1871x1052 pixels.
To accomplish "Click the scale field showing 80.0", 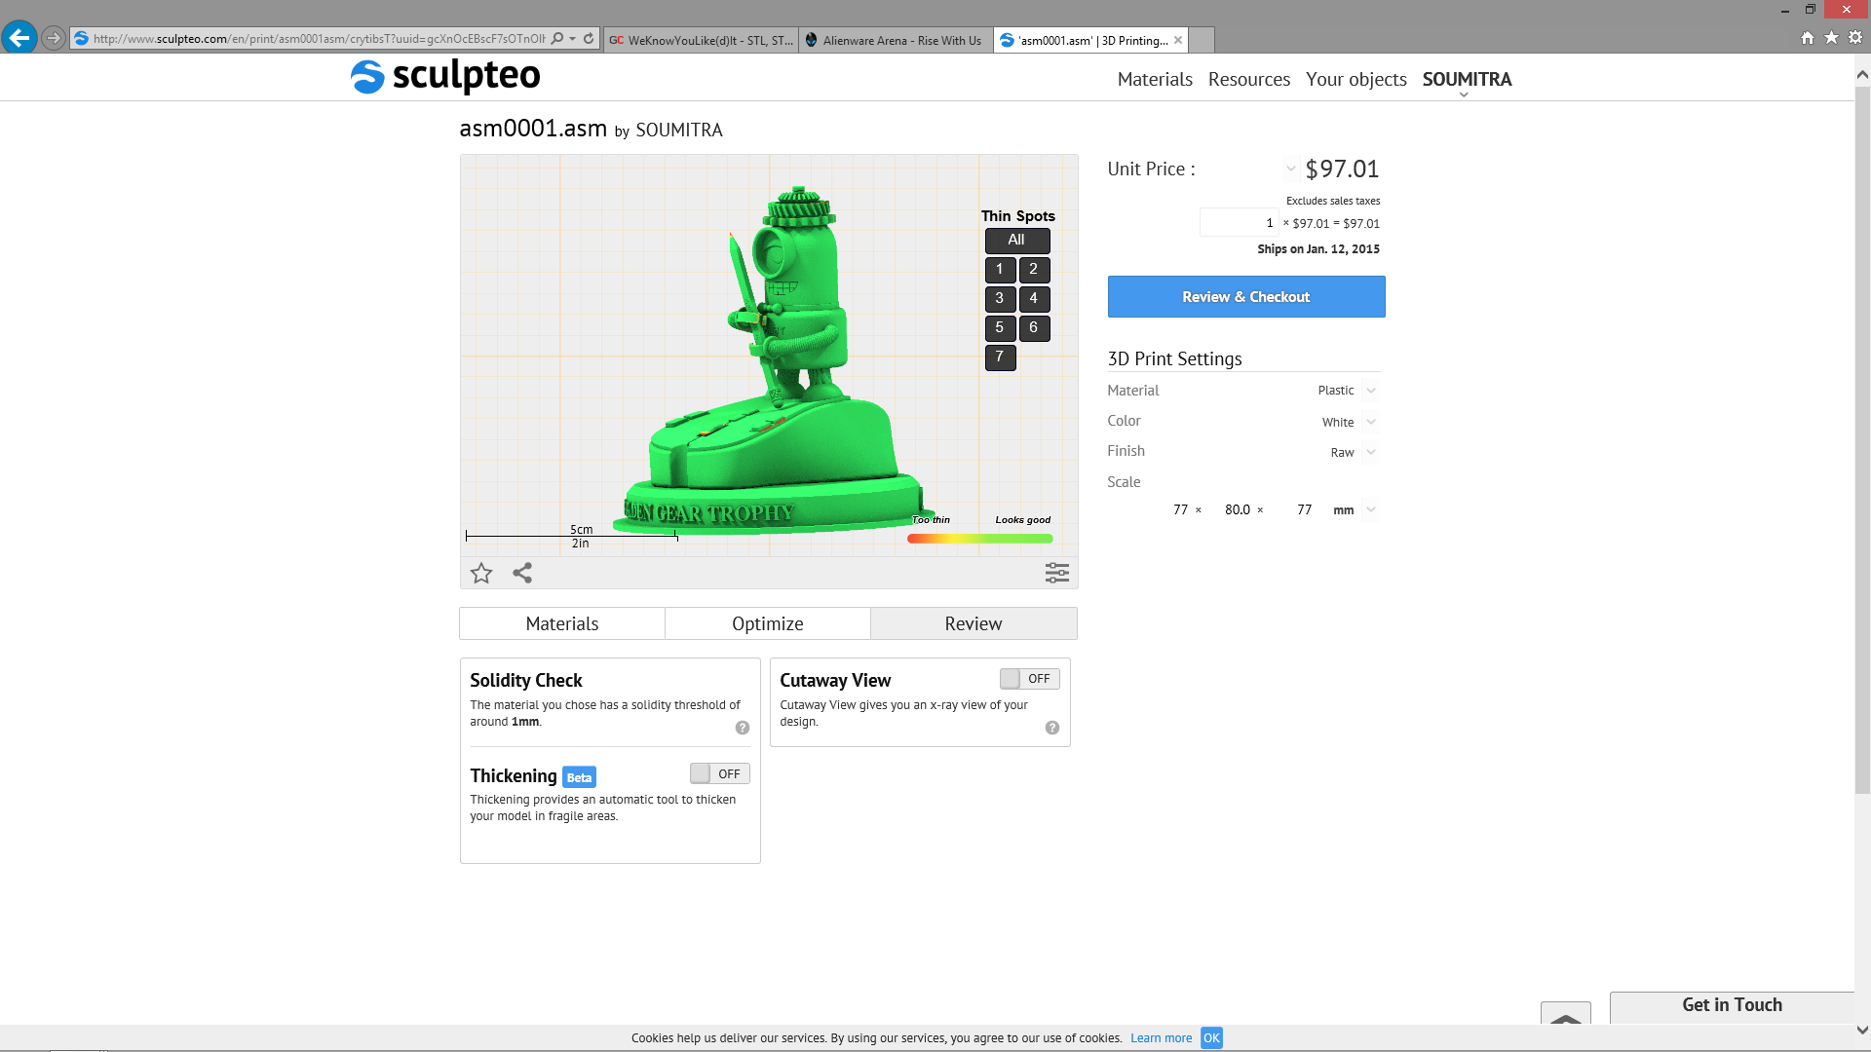I will pos(1236,509).
